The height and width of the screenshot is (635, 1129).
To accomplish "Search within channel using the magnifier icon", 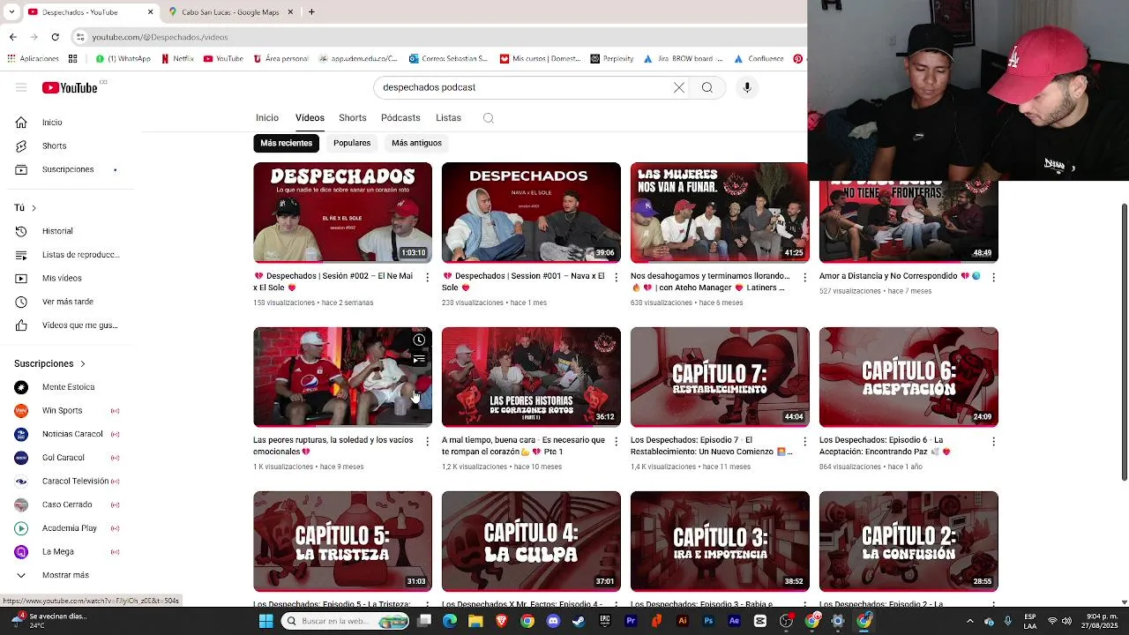I will pyautogui.click(x=488, y=118).
